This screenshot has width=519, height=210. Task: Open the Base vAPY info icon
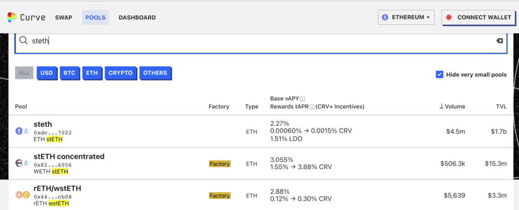pyautogui.click(x=302, y=99)
